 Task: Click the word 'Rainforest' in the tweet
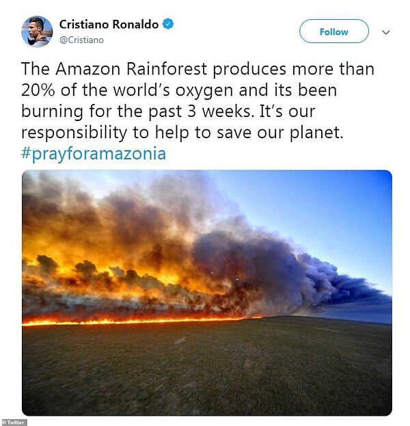click(x=167, y=69)
